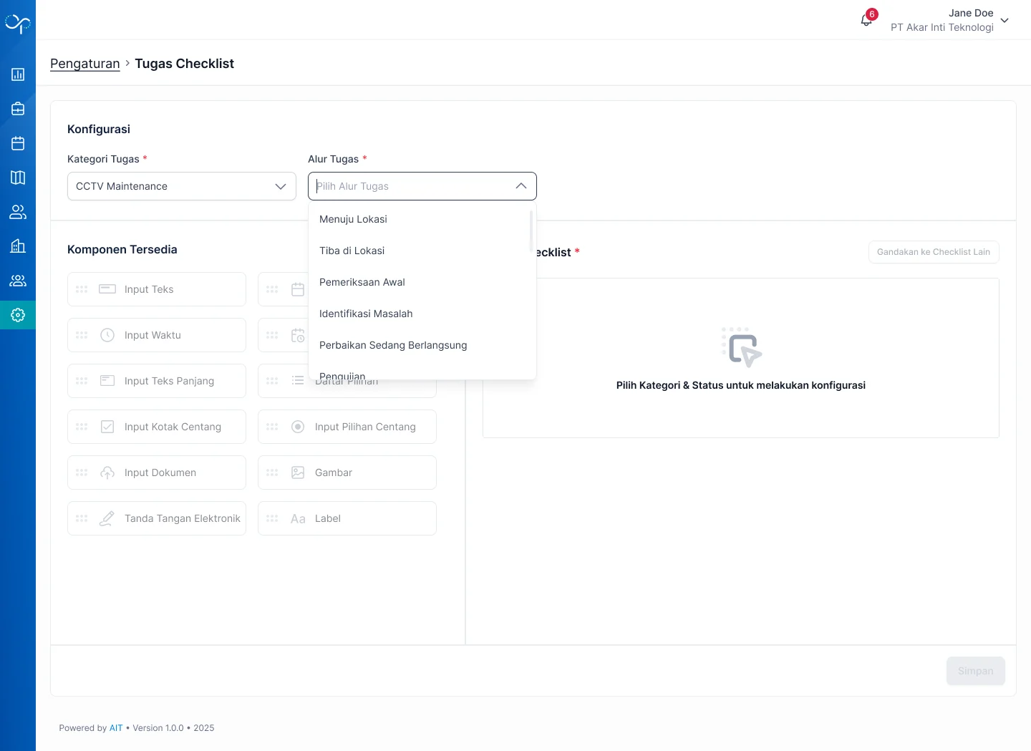The height and width of the screenshot is (751, 1031).
Task: Go to Pengaturan breadcrumb link
Action: pos(85,64)
